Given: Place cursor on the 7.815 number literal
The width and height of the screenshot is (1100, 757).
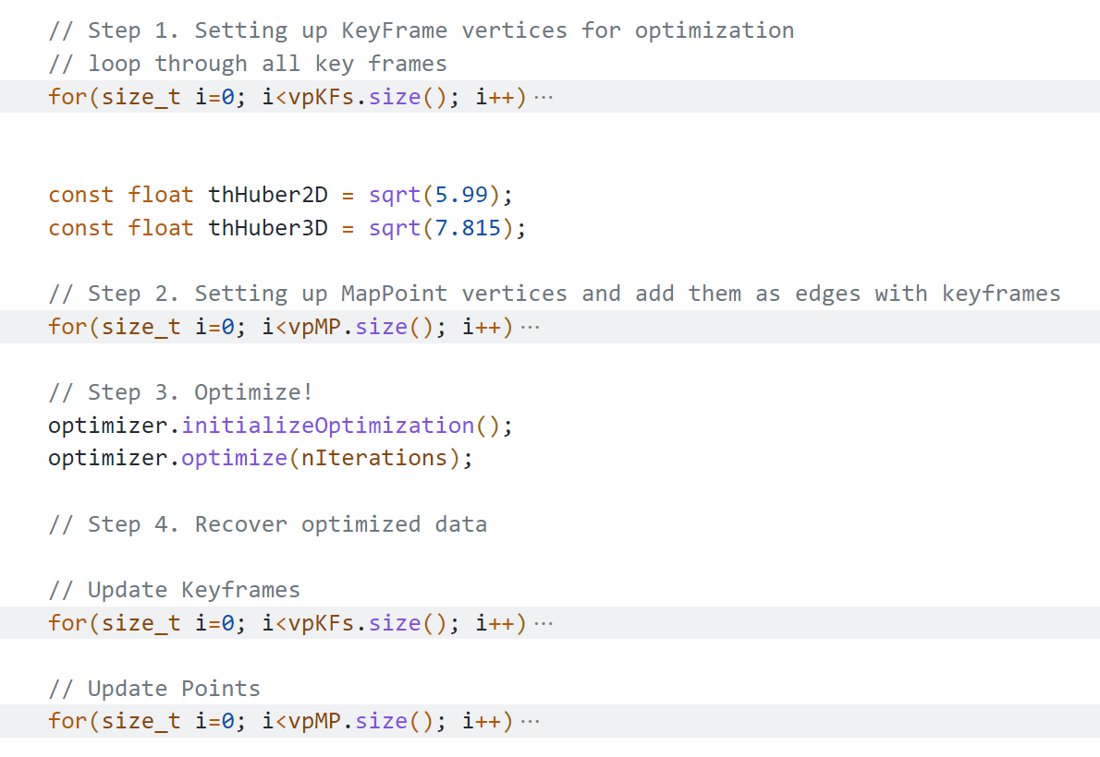Looking at the screenshot, I should (469, 228).
